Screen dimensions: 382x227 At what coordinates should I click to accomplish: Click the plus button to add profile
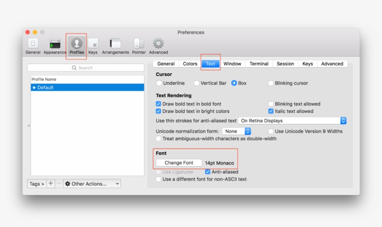(51, 184)
